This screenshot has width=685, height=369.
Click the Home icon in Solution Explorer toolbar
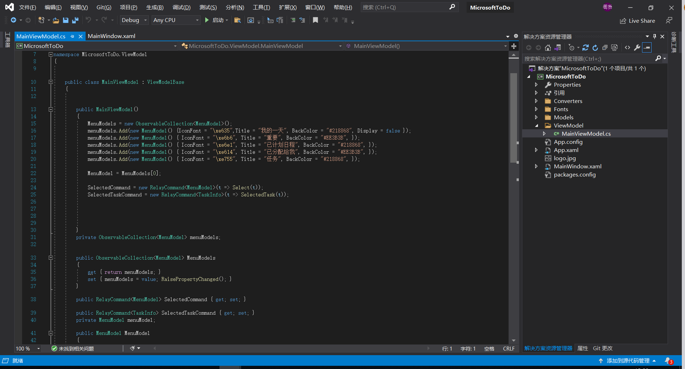(x=548, y=47)
